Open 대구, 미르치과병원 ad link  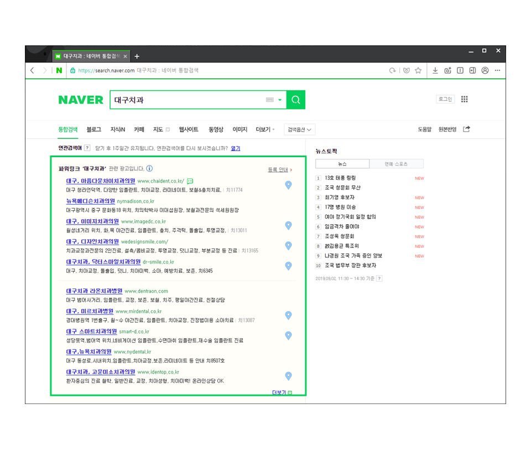click(x=90, y=311)
